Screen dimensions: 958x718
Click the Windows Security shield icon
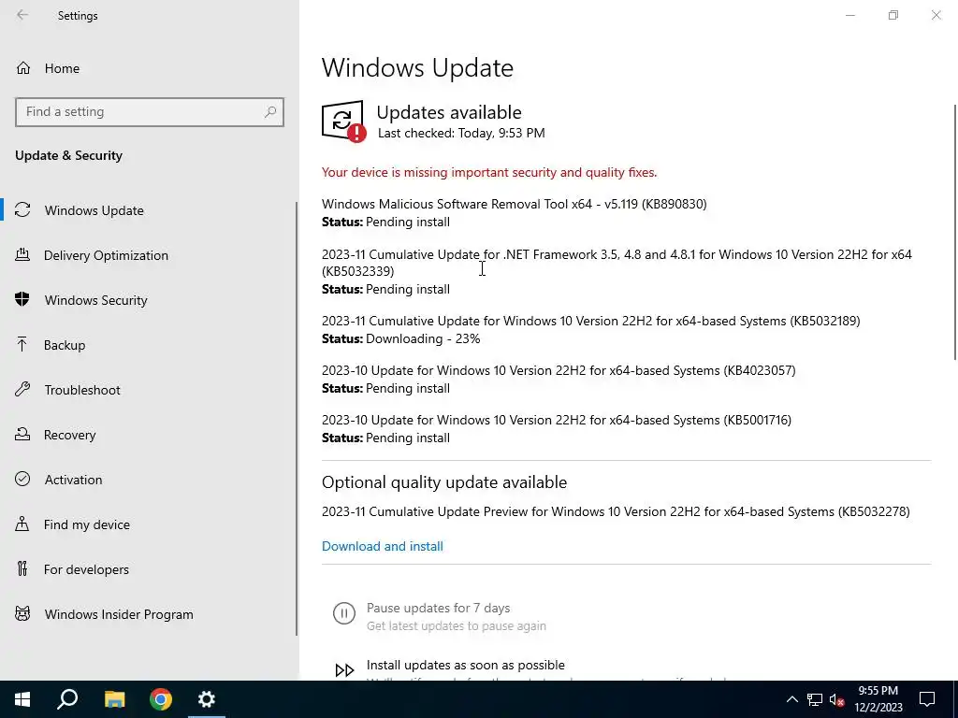coord(22,300)
